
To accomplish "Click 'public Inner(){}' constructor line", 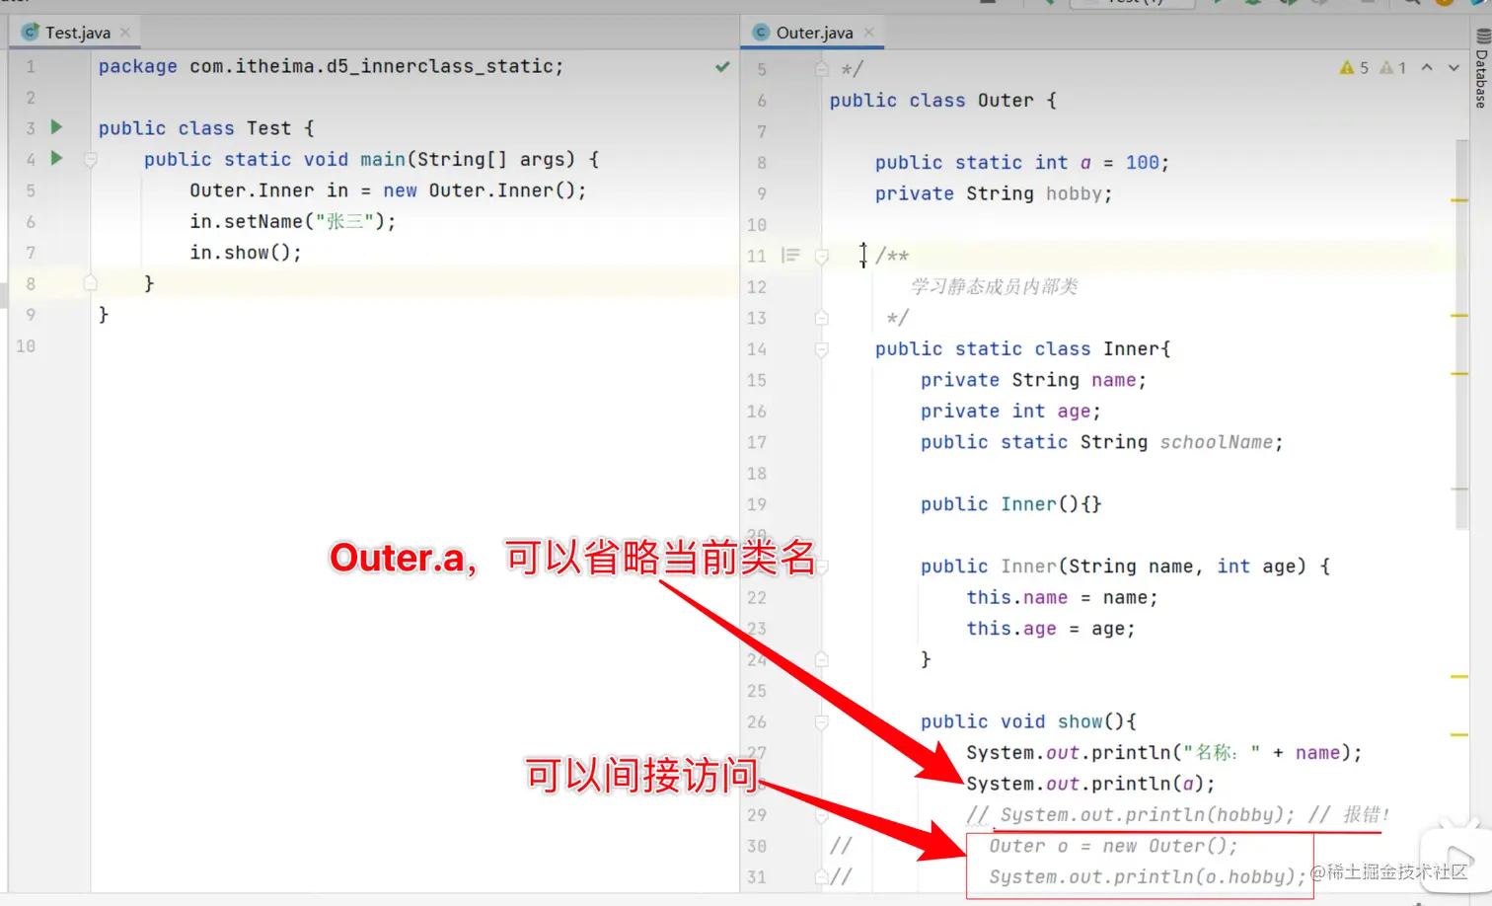I will click(x=1010, y=504).
